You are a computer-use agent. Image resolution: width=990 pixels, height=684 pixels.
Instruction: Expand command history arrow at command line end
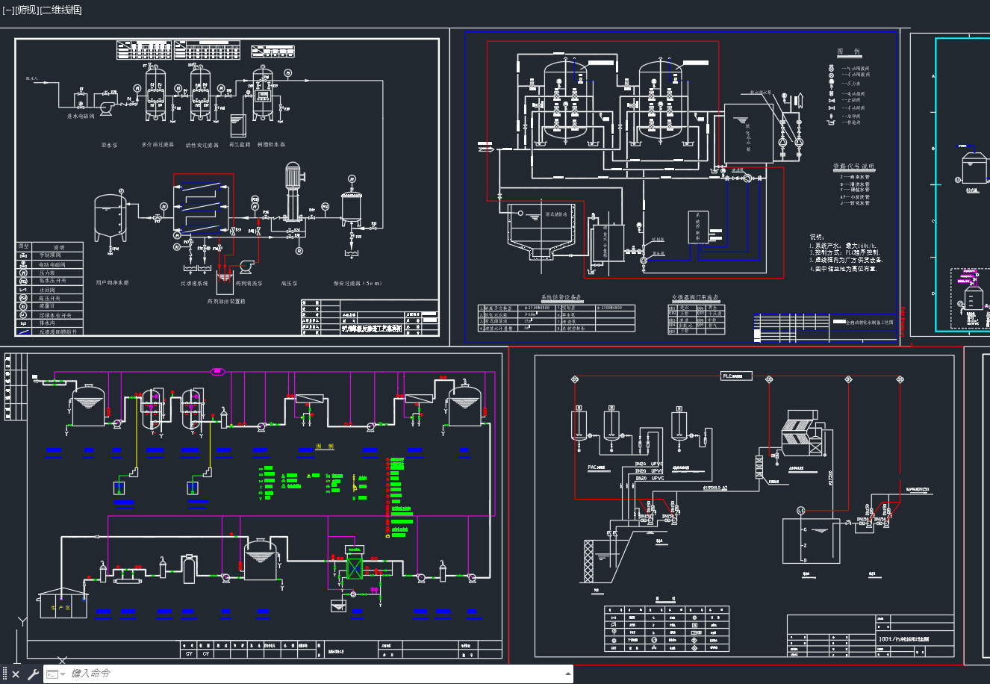(569, 674)
